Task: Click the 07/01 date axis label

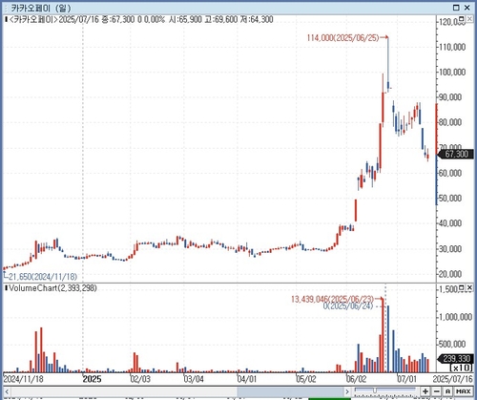Action: point(406,379)
